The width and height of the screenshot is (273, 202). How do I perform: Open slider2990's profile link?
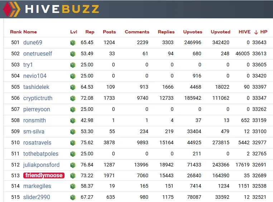point(37,197)
